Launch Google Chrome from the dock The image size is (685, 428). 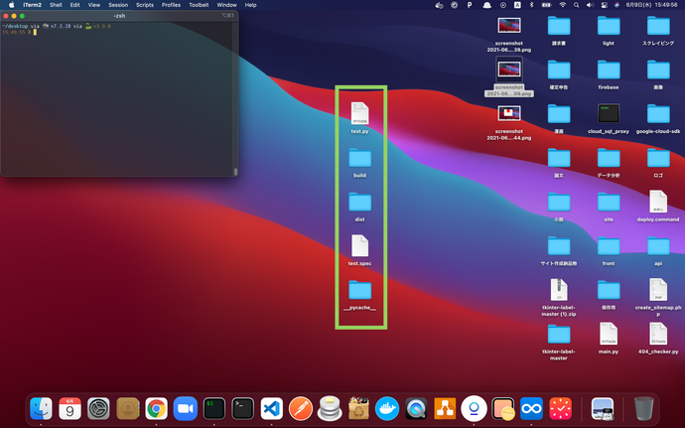tap(156, 407)
